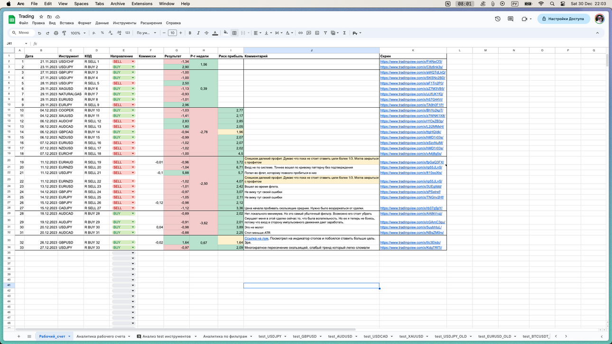Open the comments history panel
The width and height of the screenshot is (612, 344).
pyautogui.click(x=510, y=19)
